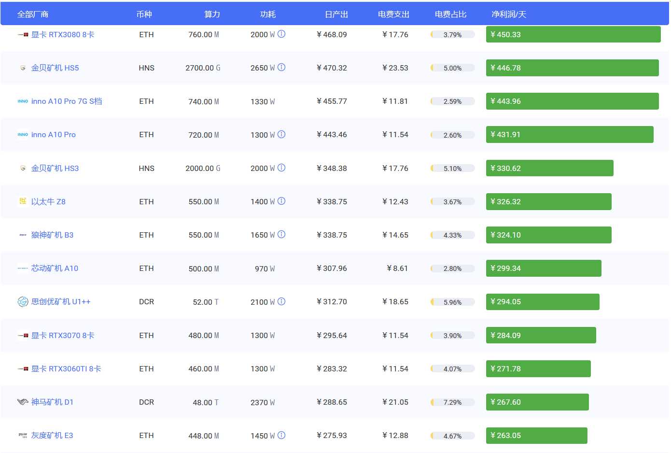Click the 3.79% electricity ratio progress bar

(x=452, y=35)
